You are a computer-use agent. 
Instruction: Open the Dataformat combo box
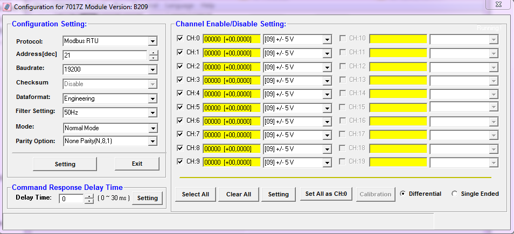(152, 99)
